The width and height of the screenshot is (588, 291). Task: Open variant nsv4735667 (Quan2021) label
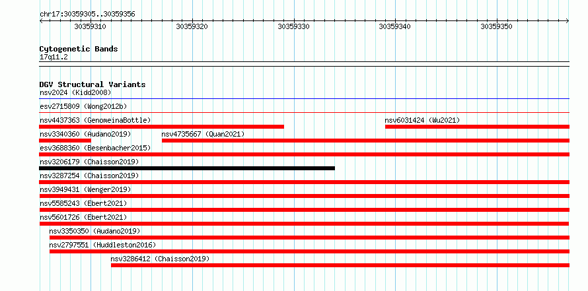(x=203, y=134)
